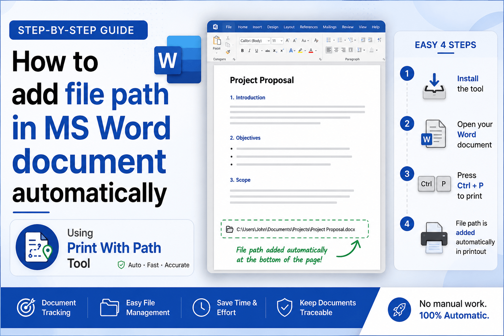504x336 pixels.
Task: Click the Shrink Font icon
Action: click(x=295, y=41)
